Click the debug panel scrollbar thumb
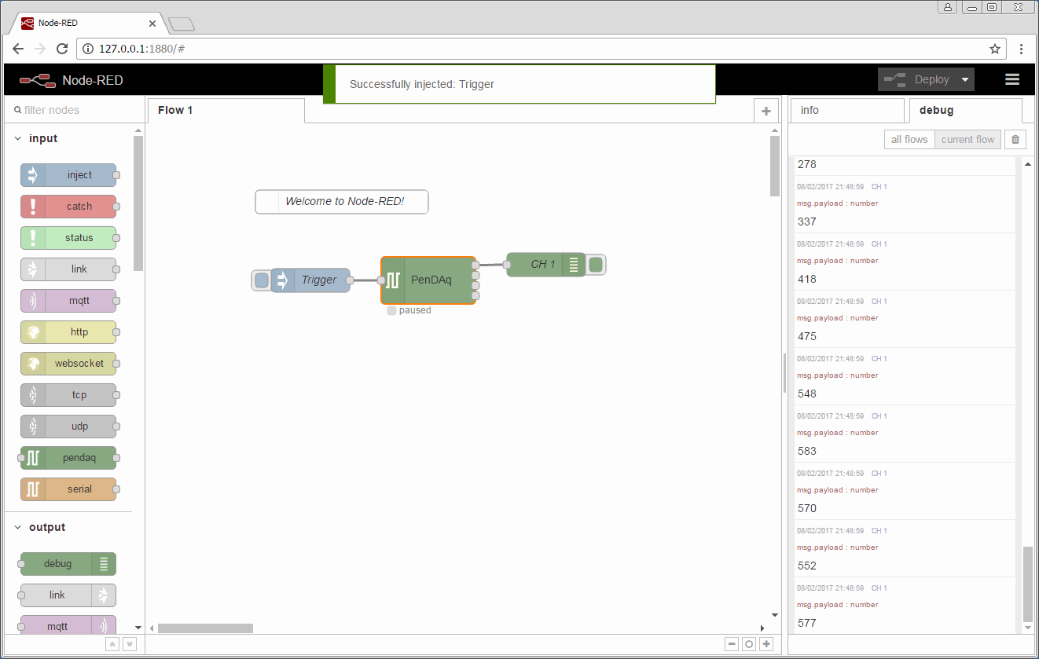Screen dimensions: 1039x659 point(1028,584)
